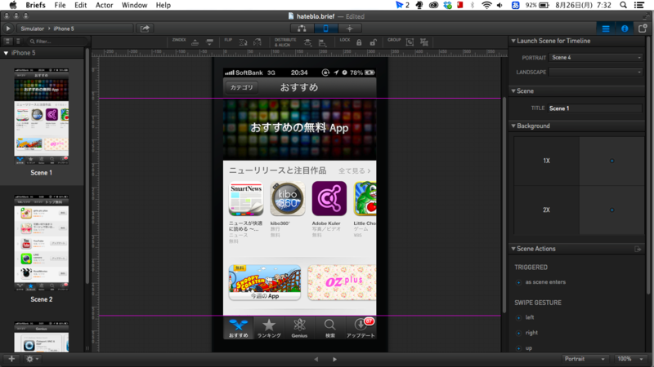Screen dimensions: 654x367
Task: Open the Edit menu
Action: point(80,5)
